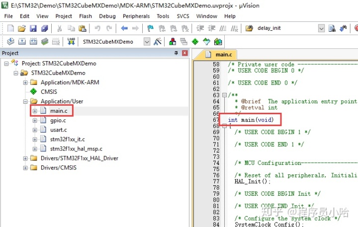The height and width of the screenshot is (227, 358).
Task: Insert a bookmark with blue flag icon
Action: (x=150, y=28)
